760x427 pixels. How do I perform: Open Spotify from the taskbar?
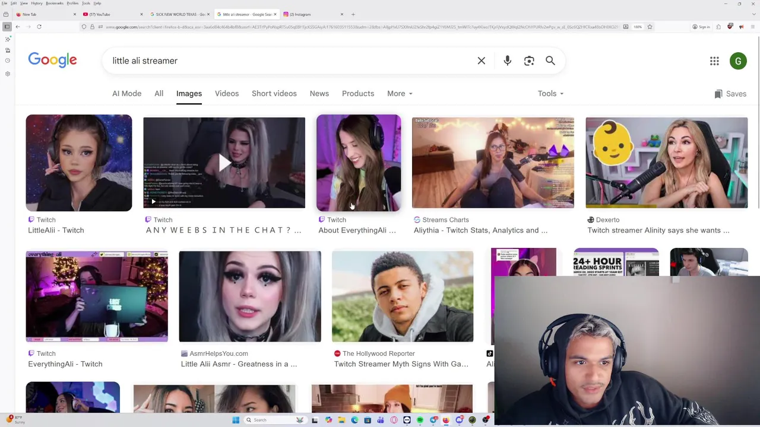(x=420, y=420)
